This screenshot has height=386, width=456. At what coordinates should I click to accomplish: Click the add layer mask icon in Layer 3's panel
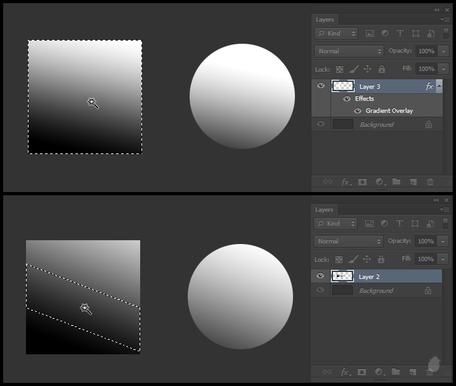[x=362, y=182]
